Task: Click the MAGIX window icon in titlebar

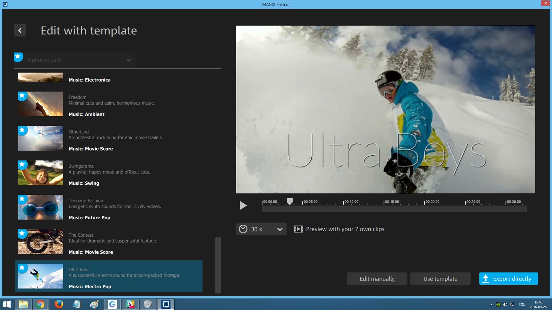Action: point(5,4)
